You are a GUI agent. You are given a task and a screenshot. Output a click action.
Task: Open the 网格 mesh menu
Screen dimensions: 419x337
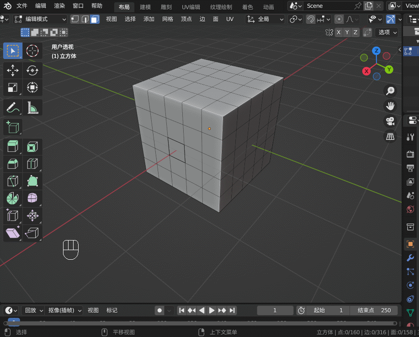tap(168, 19)
